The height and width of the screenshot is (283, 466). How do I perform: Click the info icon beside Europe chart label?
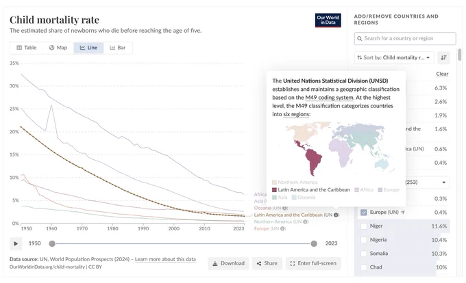282,228
